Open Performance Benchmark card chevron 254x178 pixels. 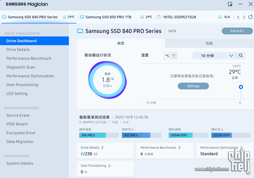tap(179, 148)
